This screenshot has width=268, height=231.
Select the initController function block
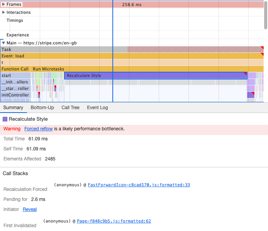point(15,95)
